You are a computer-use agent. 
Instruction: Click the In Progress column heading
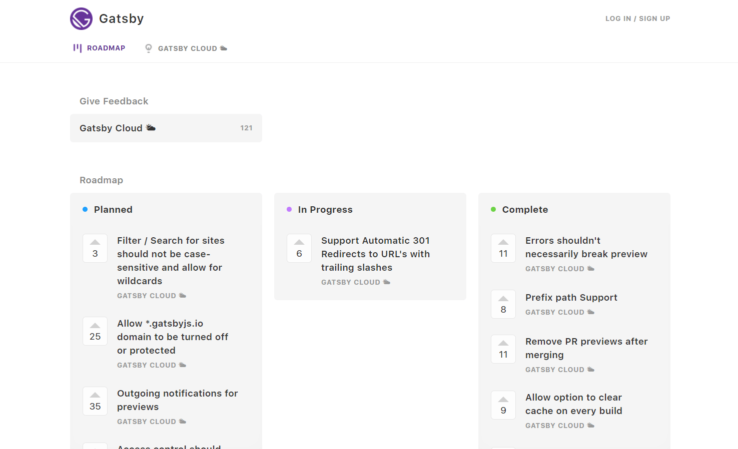325,210
